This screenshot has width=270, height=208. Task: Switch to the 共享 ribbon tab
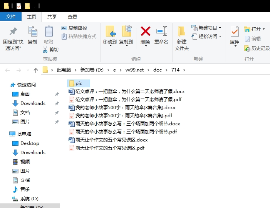pos(52,17)
